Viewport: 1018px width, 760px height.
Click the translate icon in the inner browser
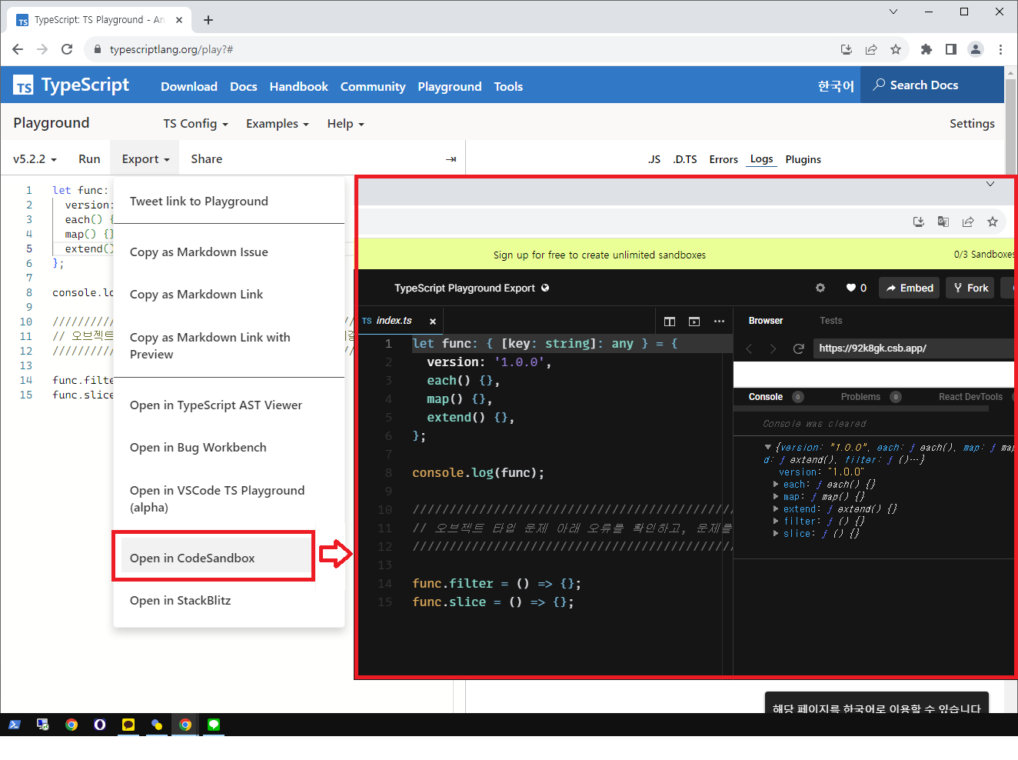[x=943, y=222]
